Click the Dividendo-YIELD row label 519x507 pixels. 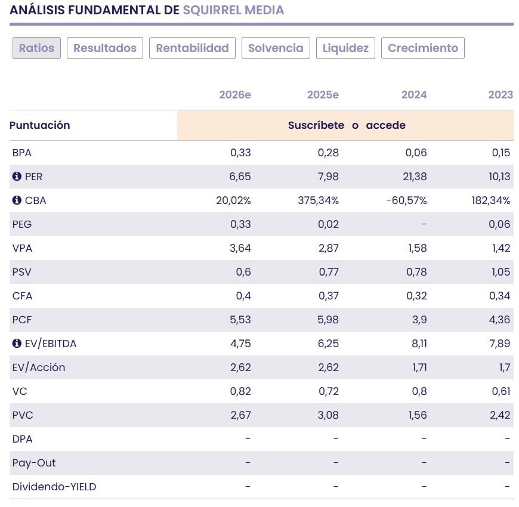pyautogui.click(x=54, y=487)
